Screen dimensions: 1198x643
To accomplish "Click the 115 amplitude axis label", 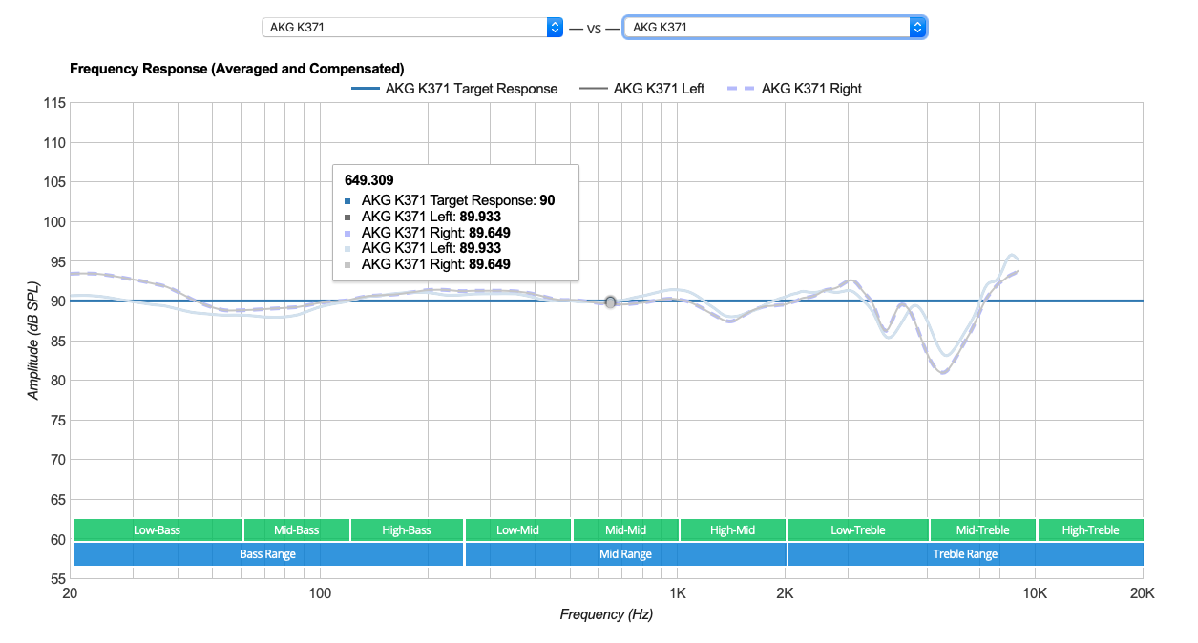I will pos(53,103).
